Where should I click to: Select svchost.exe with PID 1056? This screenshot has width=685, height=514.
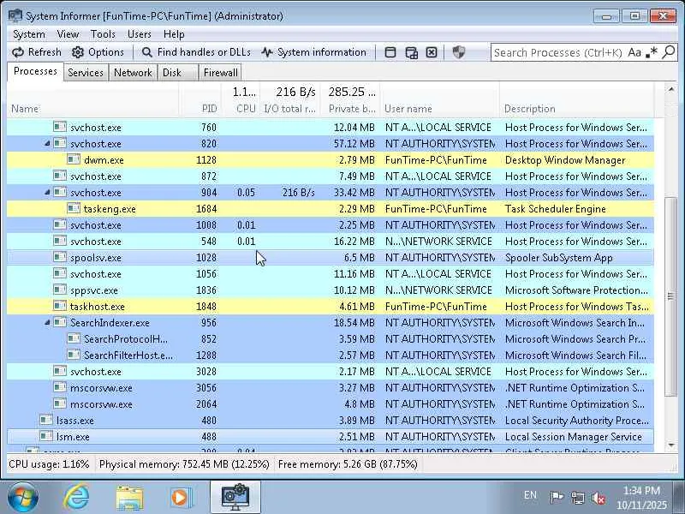tap(331, 273)
